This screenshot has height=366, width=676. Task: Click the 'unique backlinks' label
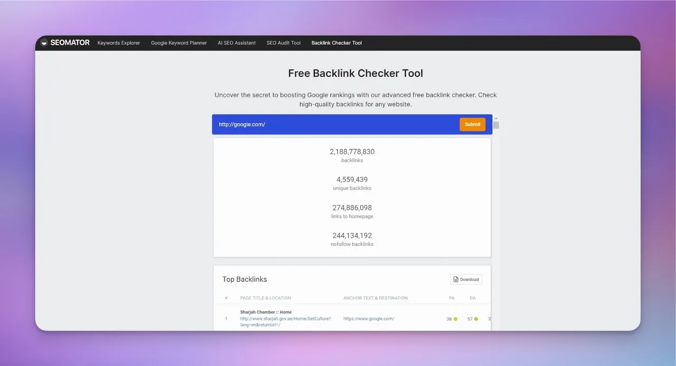click(352, 188)
